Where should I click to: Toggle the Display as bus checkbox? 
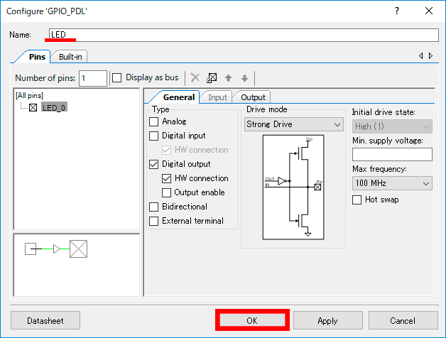tap(117, 77)
